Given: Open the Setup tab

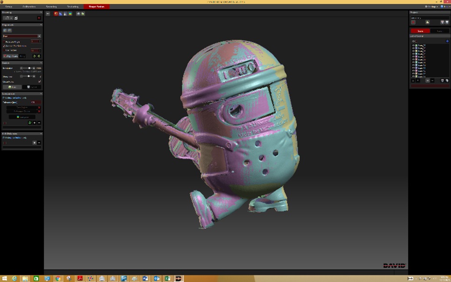Looking at the screenshot, I should click(8, 7).
